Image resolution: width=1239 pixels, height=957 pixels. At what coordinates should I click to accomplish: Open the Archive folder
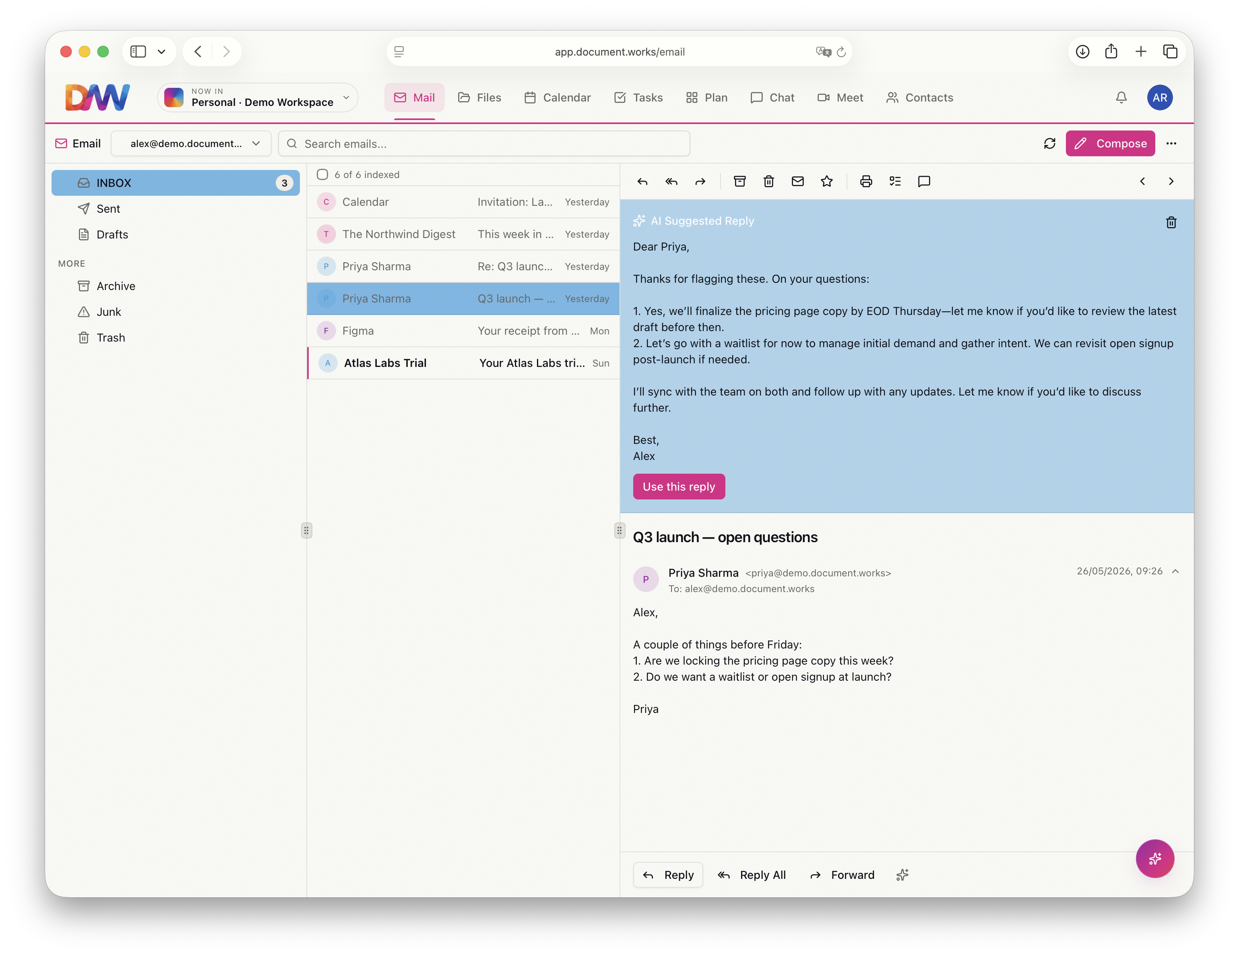pos(175,286)
